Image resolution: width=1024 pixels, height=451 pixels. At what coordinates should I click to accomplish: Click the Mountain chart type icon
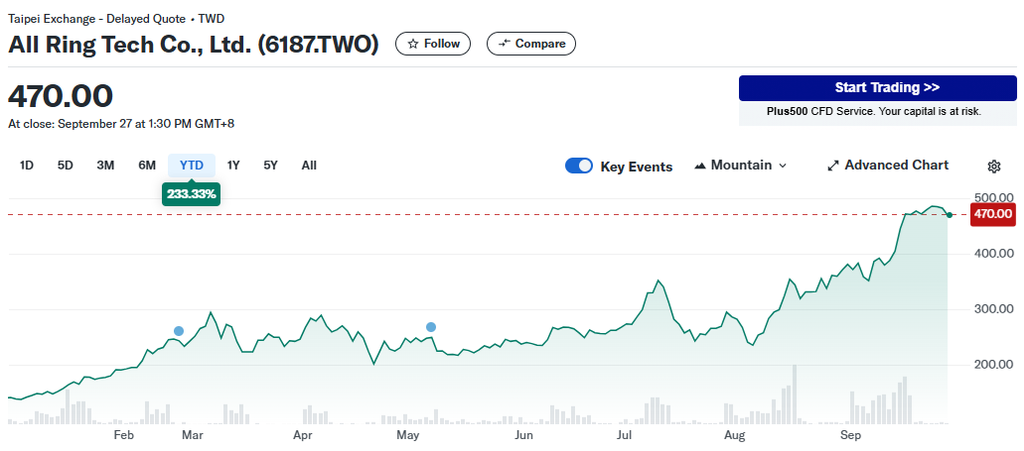[x=699, y=166]
